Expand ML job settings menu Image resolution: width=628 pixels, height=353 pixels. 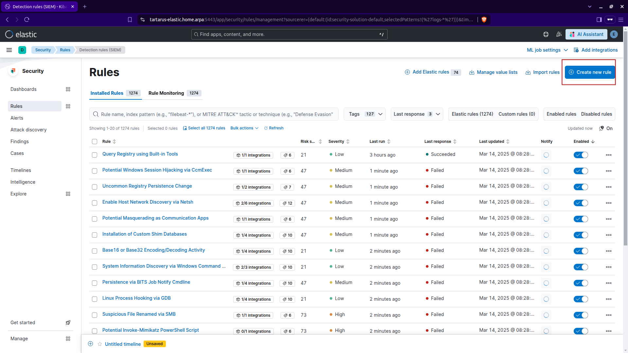point(547,50)
